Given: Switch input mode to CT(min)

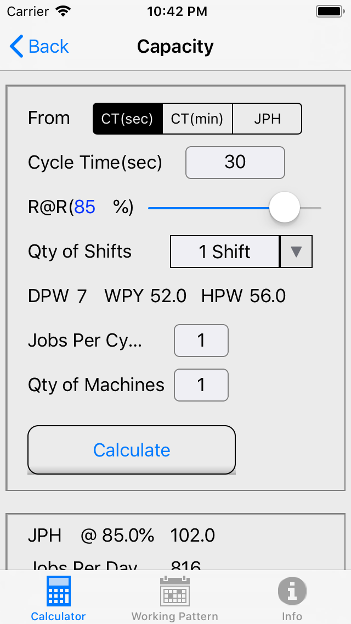Looking at the screenshot, I should (x=197, y=118).
